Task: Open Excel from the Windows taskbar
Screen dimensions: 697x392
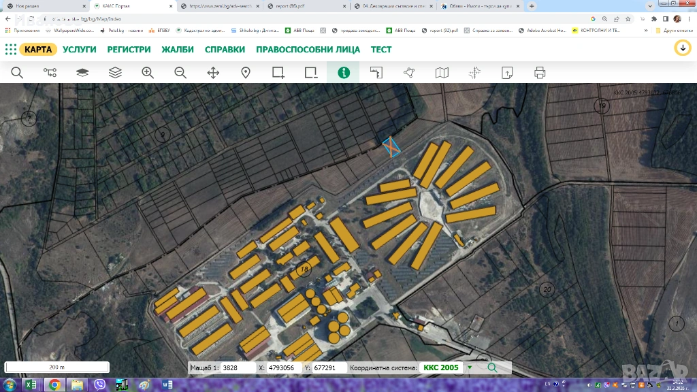Action: pos(31,385)
